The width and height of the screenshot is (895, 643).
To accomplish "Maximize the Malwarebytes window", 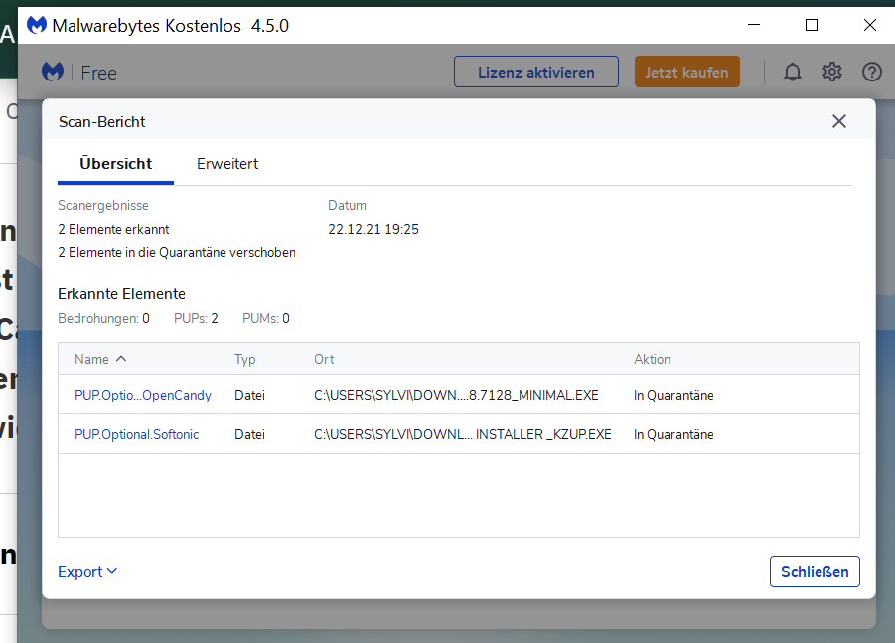I will pos(812,25).
